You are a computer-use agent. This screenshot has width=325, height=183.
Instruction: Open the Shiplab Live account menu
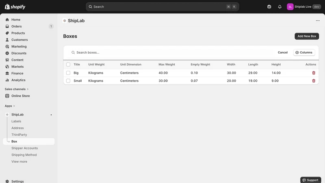304,7
